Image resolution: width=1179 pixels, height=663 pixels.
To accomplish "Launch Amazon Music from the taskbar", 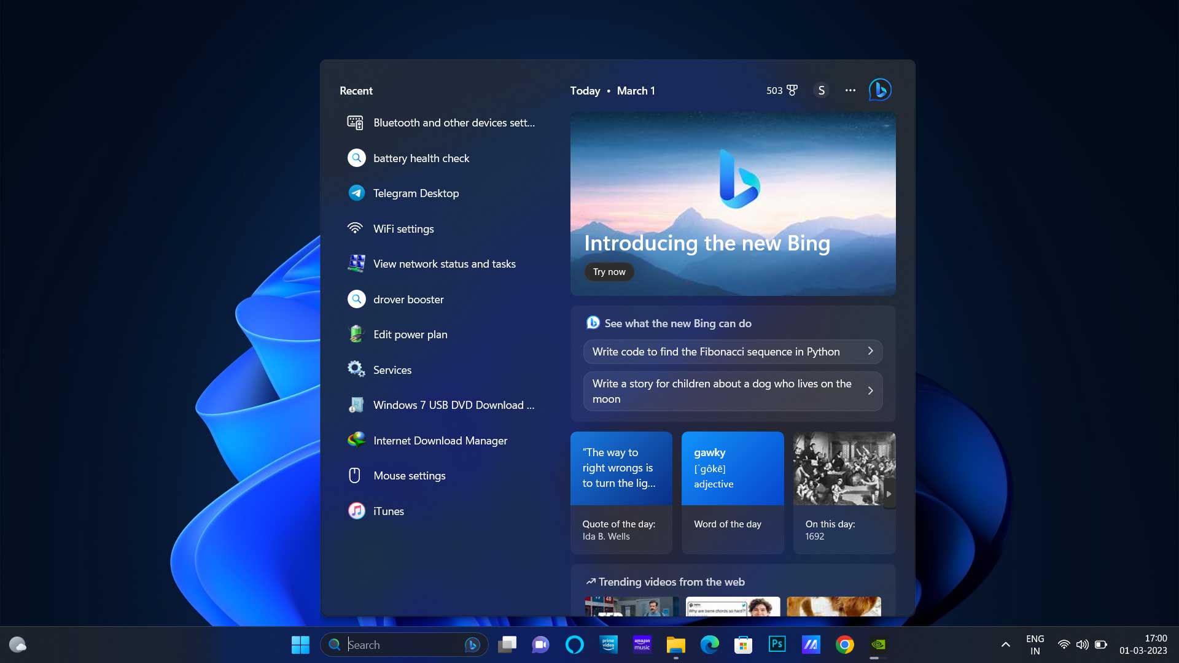I will pyautogui.click(x=642, y=645).
